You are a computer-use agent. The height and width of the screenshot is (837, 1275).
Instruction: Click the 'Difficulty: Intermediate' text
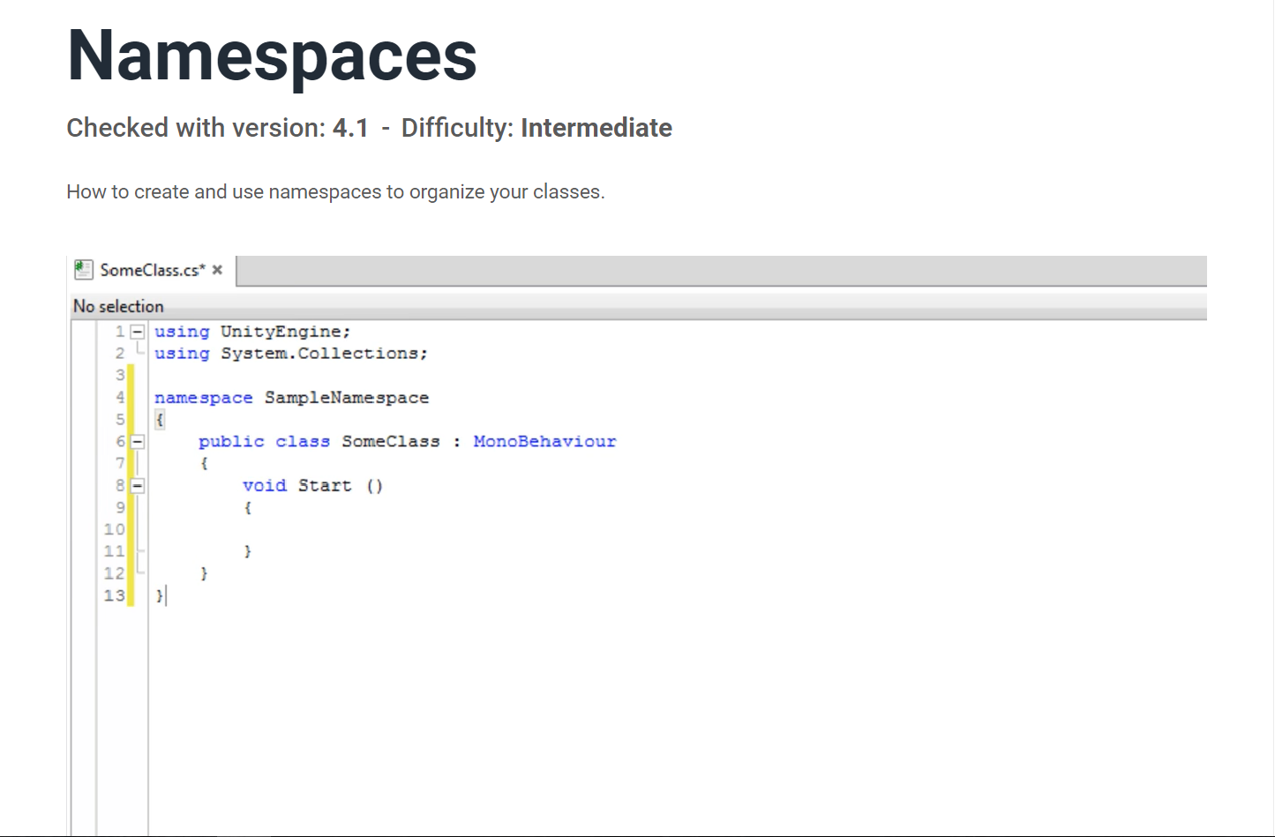[536, 128]
